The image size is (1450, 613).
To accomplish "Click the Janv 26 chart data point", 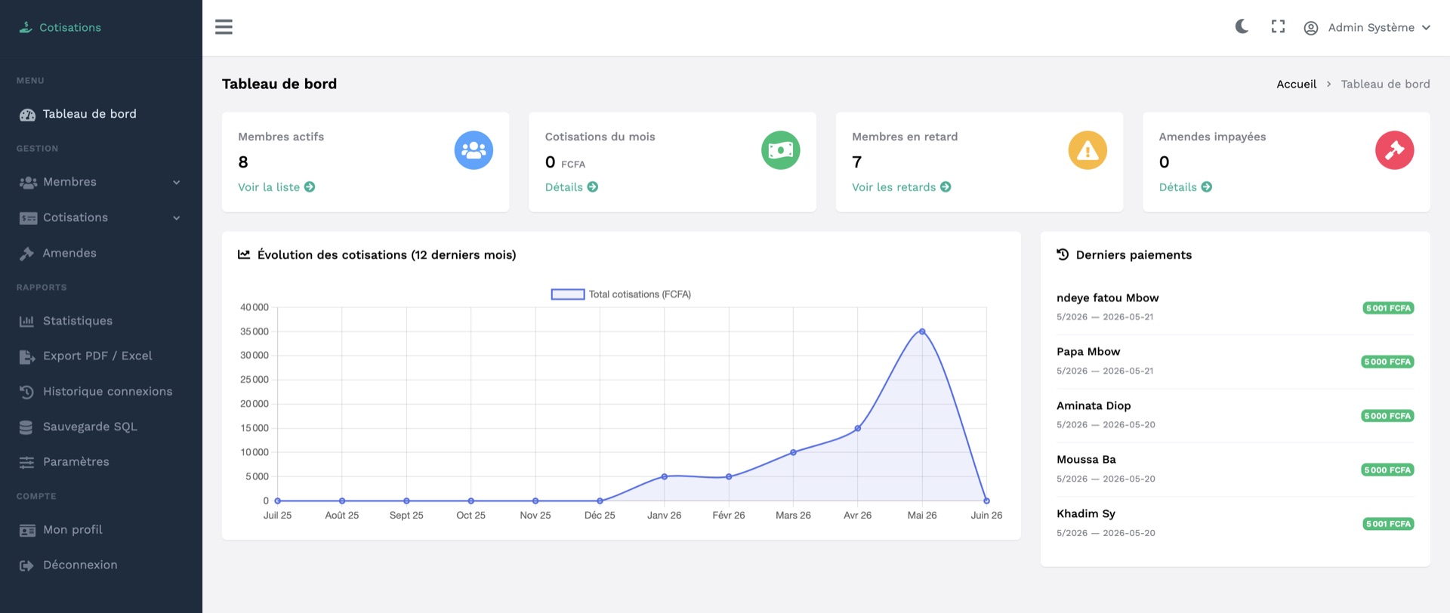I will (x=665, y=476).
